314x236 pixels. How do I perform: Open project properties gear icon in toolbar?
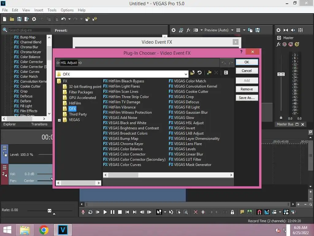click(34, 19)
